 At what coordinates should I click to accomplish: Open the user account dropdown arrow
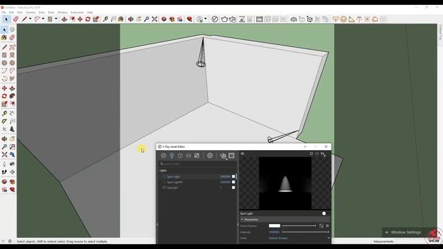[206, 19]
